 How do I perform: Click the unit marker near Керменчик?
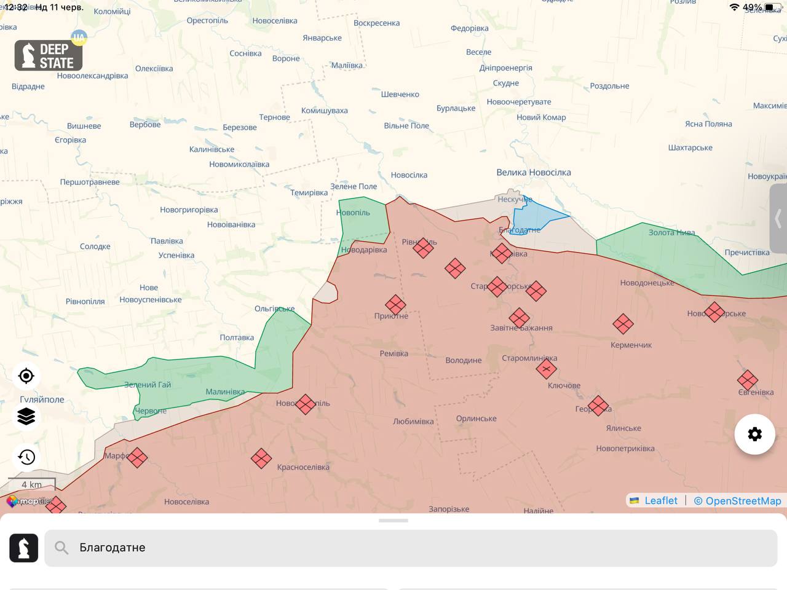pos(623,323)
